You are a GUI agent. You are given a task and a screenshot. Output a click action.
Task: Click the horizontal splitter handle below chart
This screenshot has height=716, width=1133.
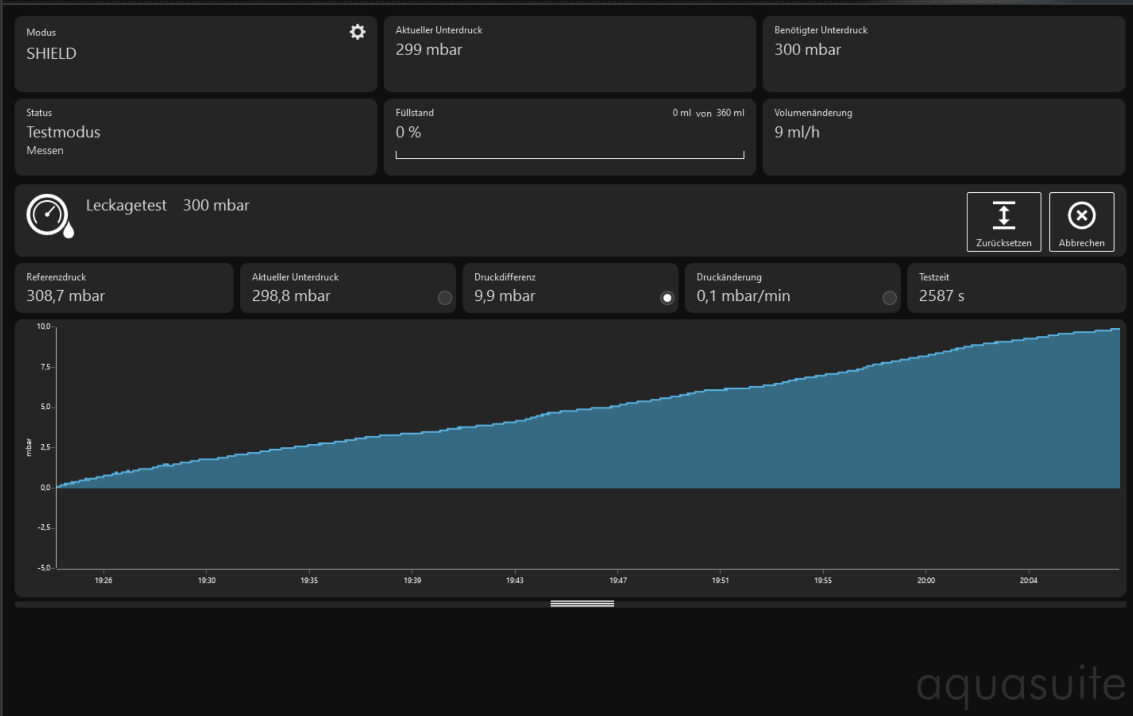(x=582, y=604)
